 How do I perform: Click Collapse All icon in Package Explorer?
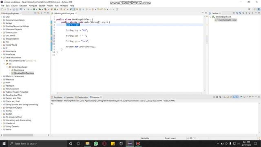pos(35,13)
